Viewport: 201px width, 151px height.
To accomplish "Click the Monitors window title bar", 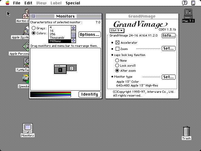I will click(x=65, y=16).
